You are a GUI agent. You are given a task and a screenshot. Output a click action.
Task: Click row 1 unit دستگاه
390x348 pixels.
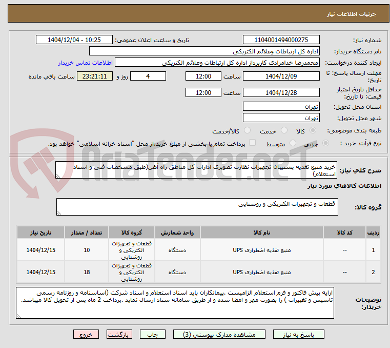pos(177,250)
